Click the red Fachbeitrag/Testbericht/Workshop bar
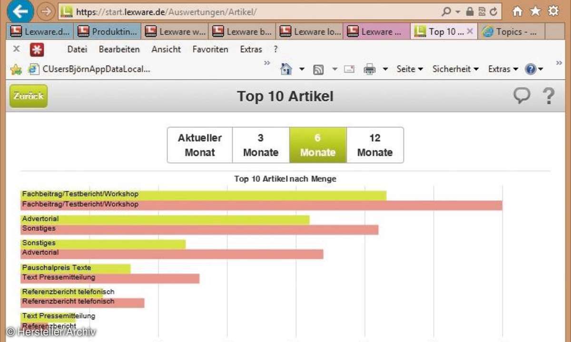 point(261,205)
